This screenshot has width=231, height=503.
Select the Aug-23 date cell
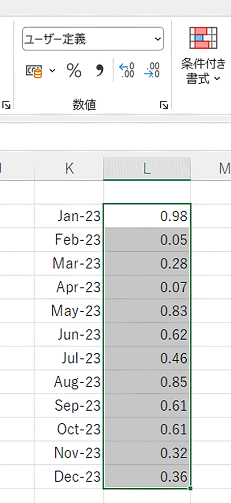coord(69,382)
